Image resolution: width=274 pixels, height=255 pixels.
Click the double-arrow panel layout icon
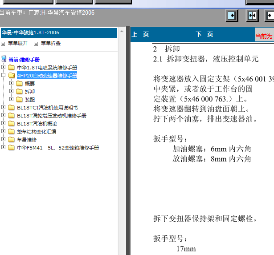pos(252,16)
